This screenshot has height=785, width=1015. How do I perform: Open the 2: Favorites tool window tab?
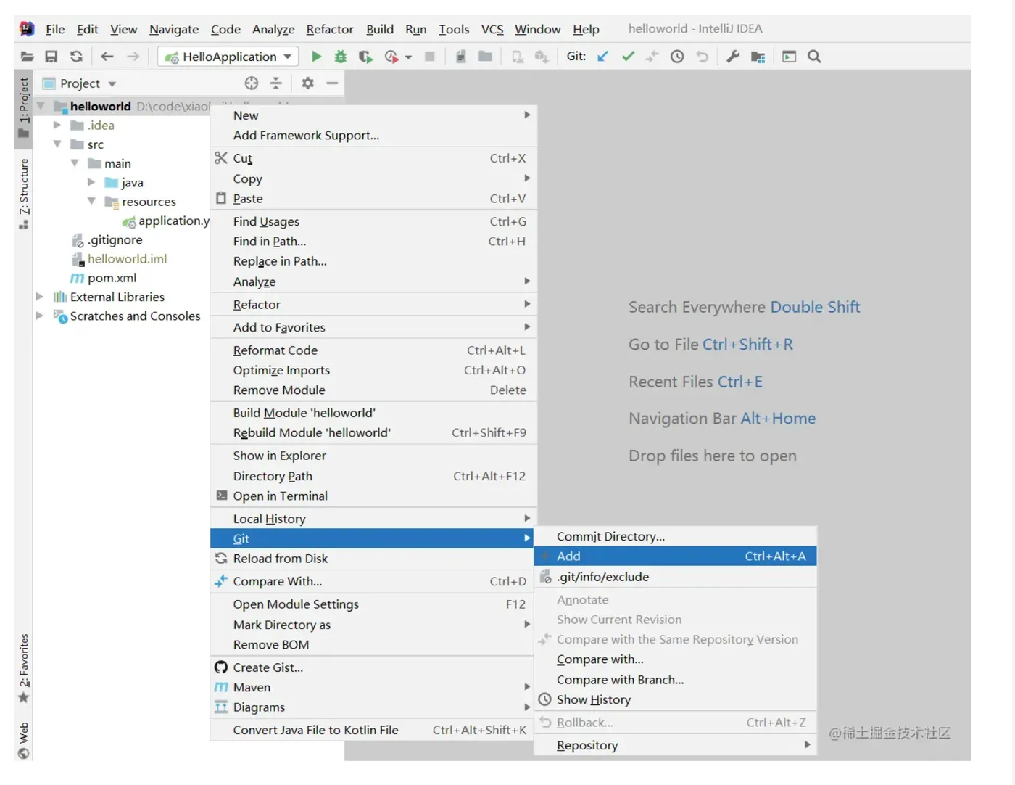(24, 668)
